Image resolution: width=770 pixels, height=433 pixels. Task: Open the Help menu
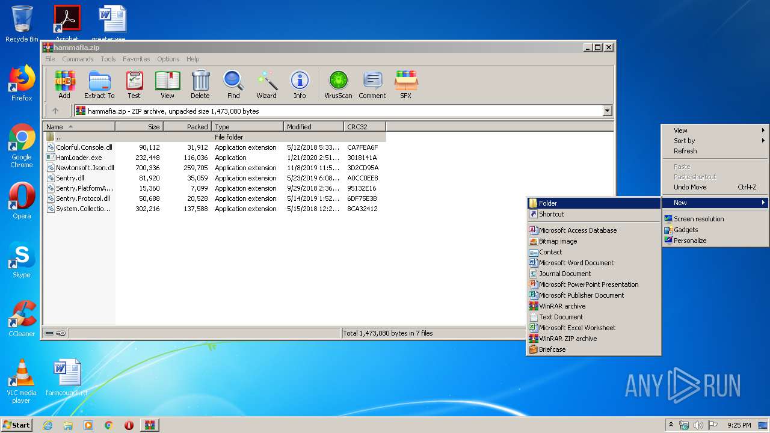[x=192, y=59]
